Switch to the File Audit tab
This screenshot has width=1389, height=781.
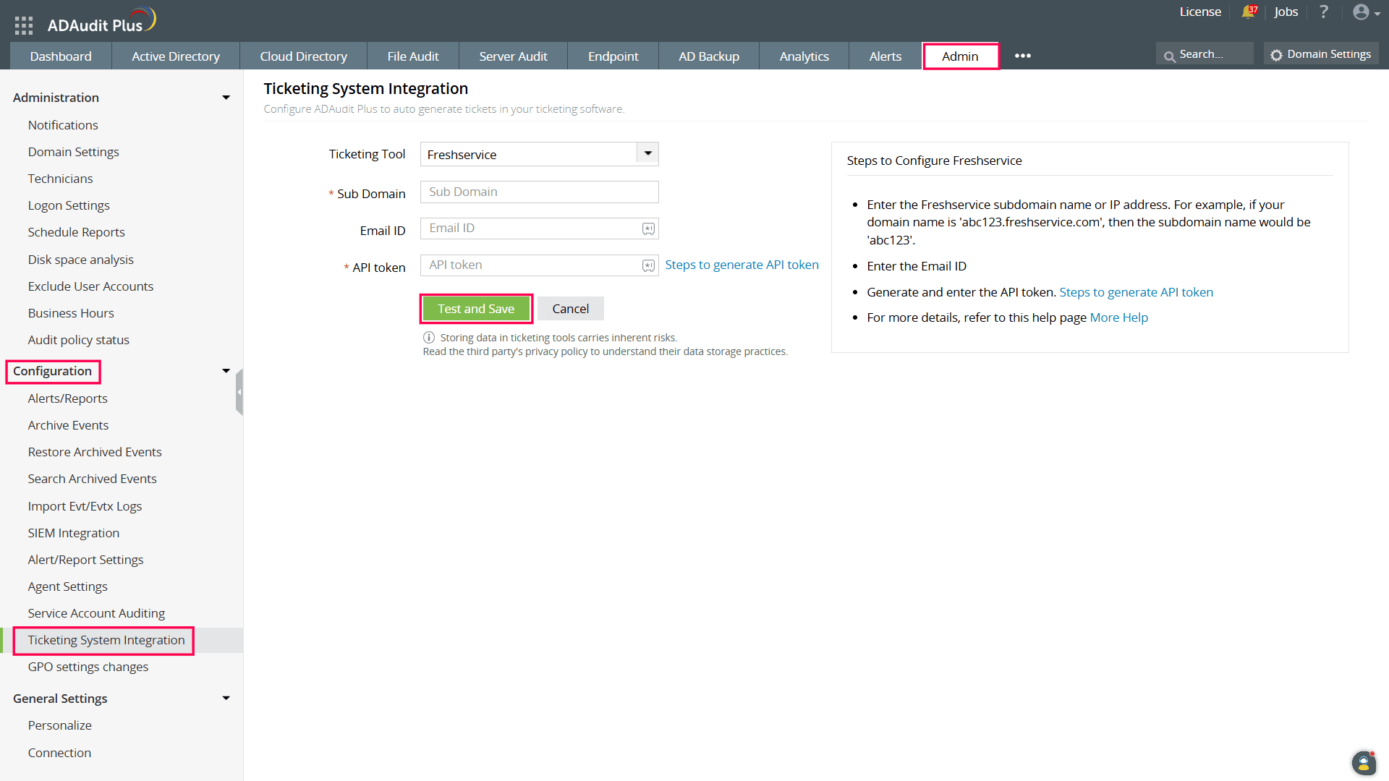412,56
